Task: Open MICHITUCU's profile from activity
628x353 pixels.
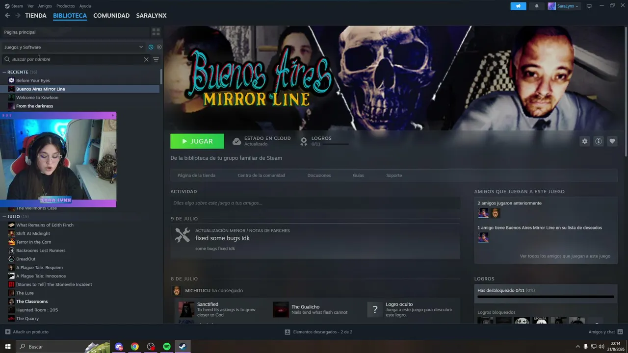Action: [x=197, y=291]
